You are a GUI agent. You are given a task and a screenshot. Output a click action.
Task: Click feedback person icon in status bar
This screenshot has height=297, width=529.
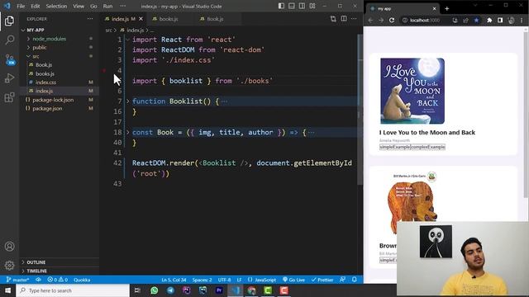click(x=343, y=280)
